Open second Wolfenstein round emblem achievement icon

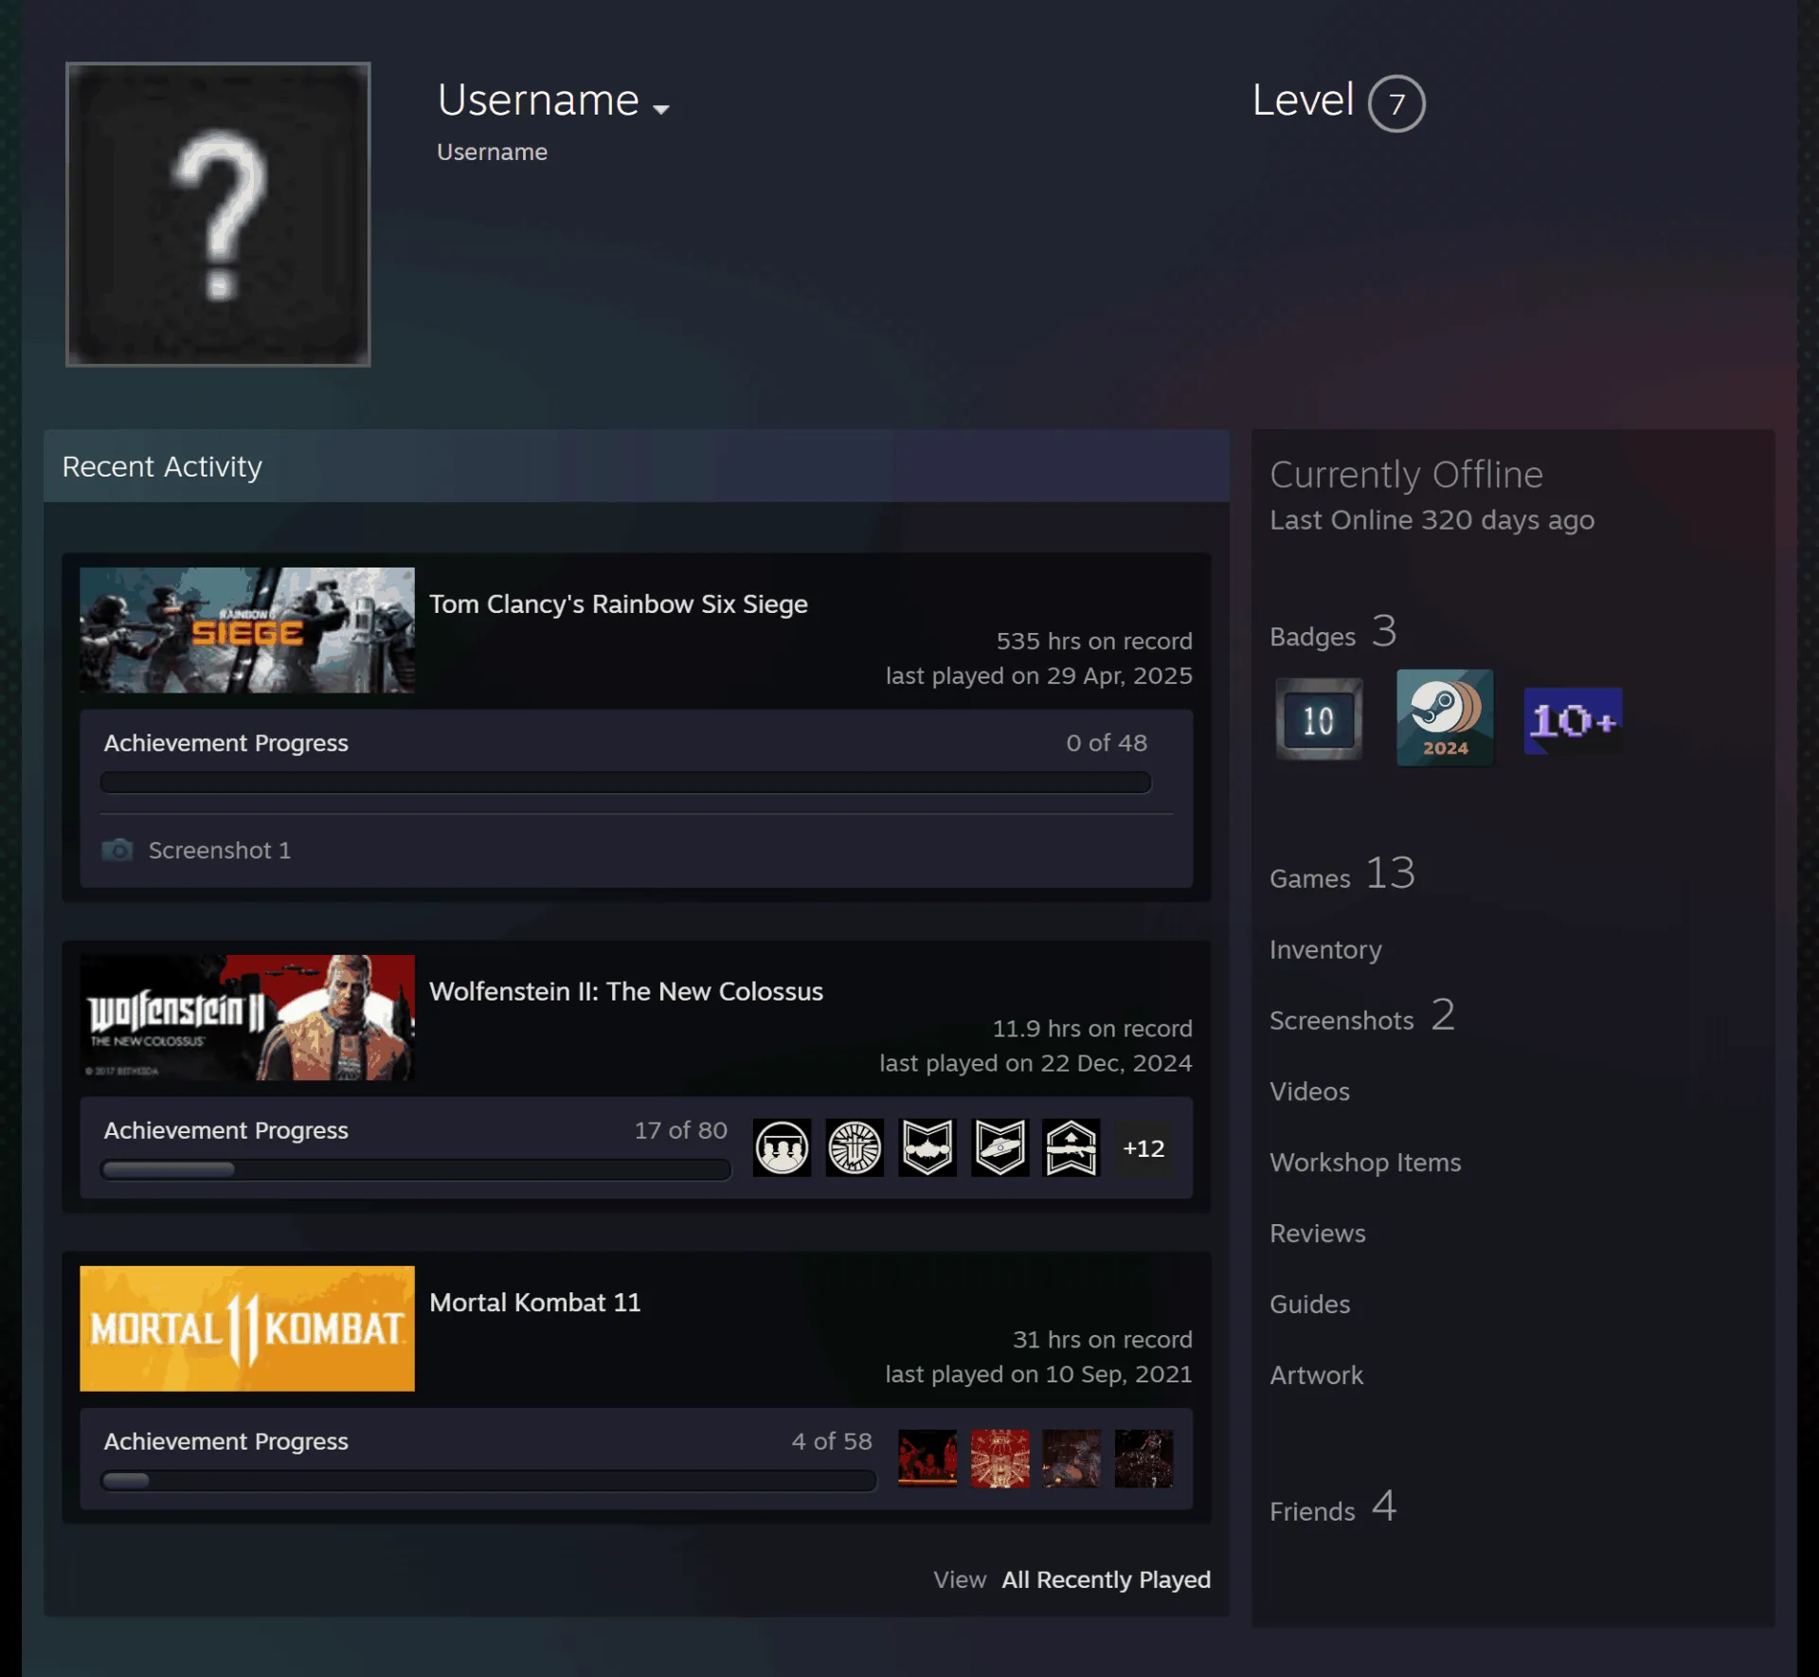[x=855, y=1147]
